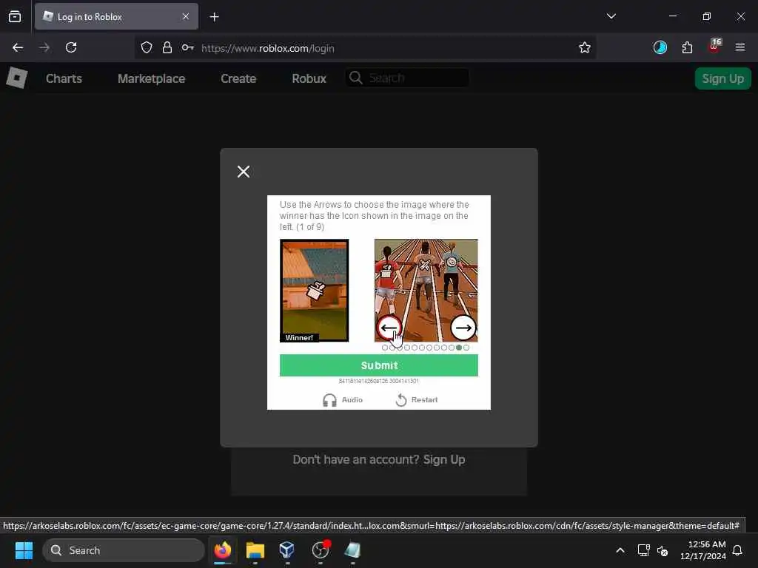The width and height of the screenshot is (758, 568).
Task: Show the next captcha image with right arrow
Action: [x=463, y=328]
